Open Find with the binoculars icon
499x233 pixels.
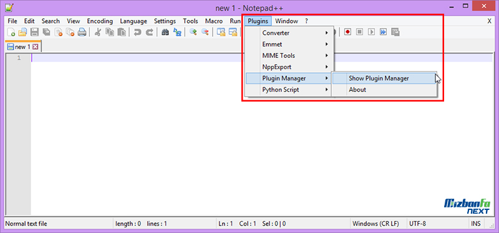click(x=165, y=32)
